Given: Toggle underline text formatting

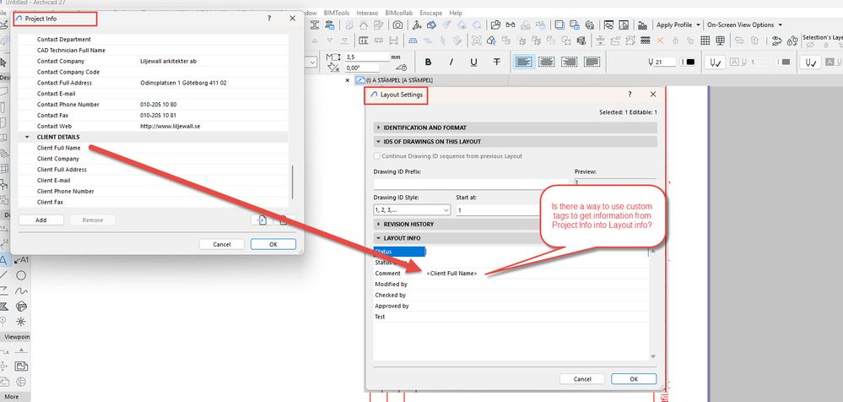Looking at the screenshot, I should click(473, 62).
